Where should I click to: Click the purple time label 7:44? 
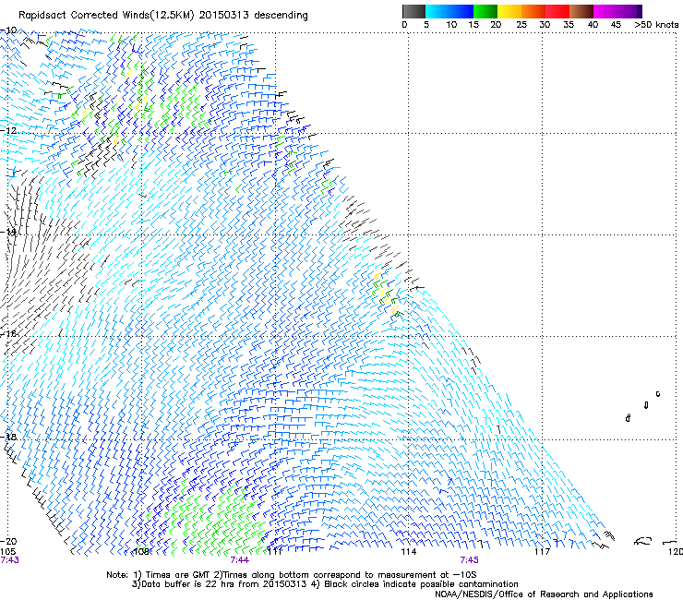(240, 560)
